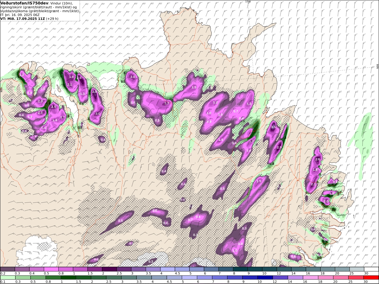
Task: Click the valid time 'VT: Mið. 17.09.2025 11Z'
Action: point(23,18)
